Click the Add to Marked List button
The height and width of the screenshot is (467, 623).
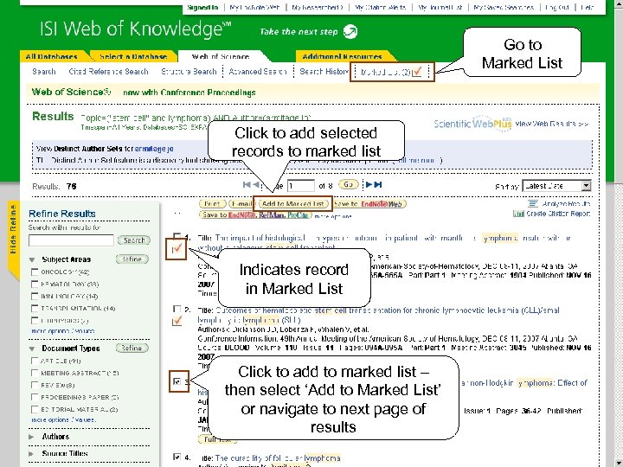tap(292, 204)
